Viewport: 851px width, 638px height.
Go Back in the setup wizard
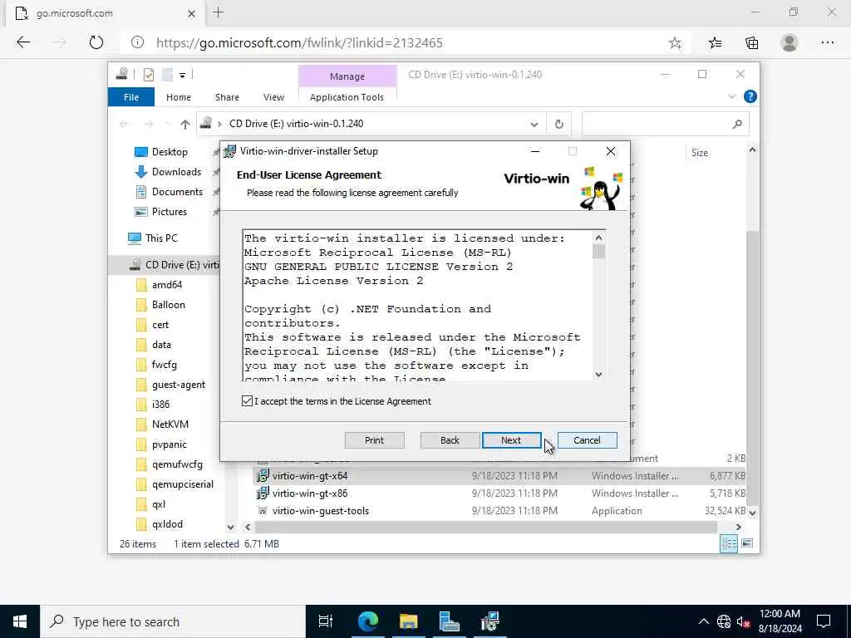pyautogui.click(x=450, y=440)
